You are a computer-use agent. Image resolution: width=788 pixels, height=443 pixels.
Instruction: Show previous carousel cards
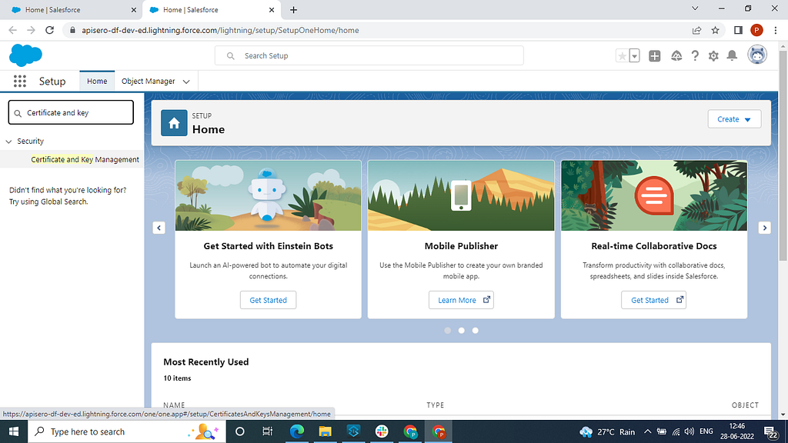click(159, 228)
